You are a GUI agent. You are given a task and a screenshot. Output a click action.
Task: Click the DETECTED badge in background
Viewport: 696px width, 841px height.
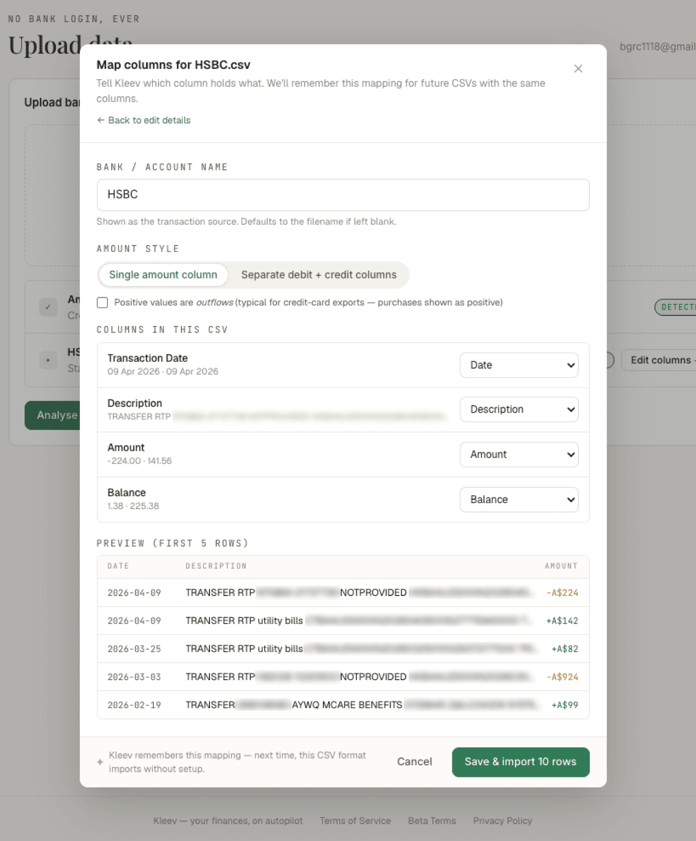point(676,307)
